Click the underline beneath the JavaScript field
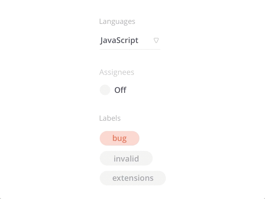Screen dimensions: 265x199 pos(130,49)
